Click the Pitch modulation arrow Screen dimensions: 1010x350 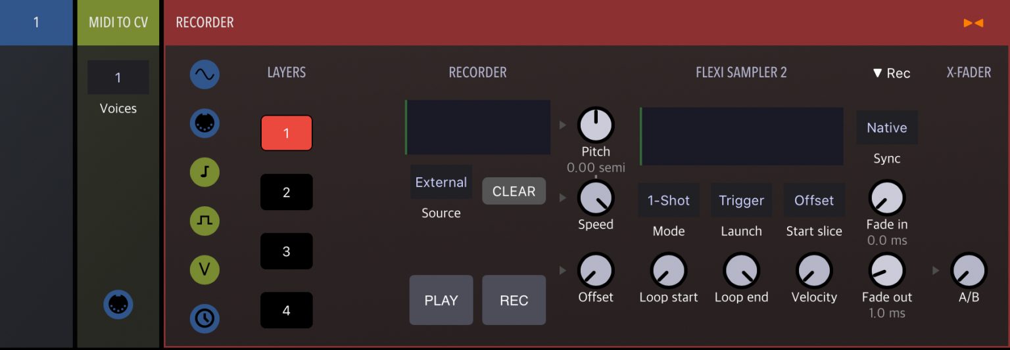[562, 125]
